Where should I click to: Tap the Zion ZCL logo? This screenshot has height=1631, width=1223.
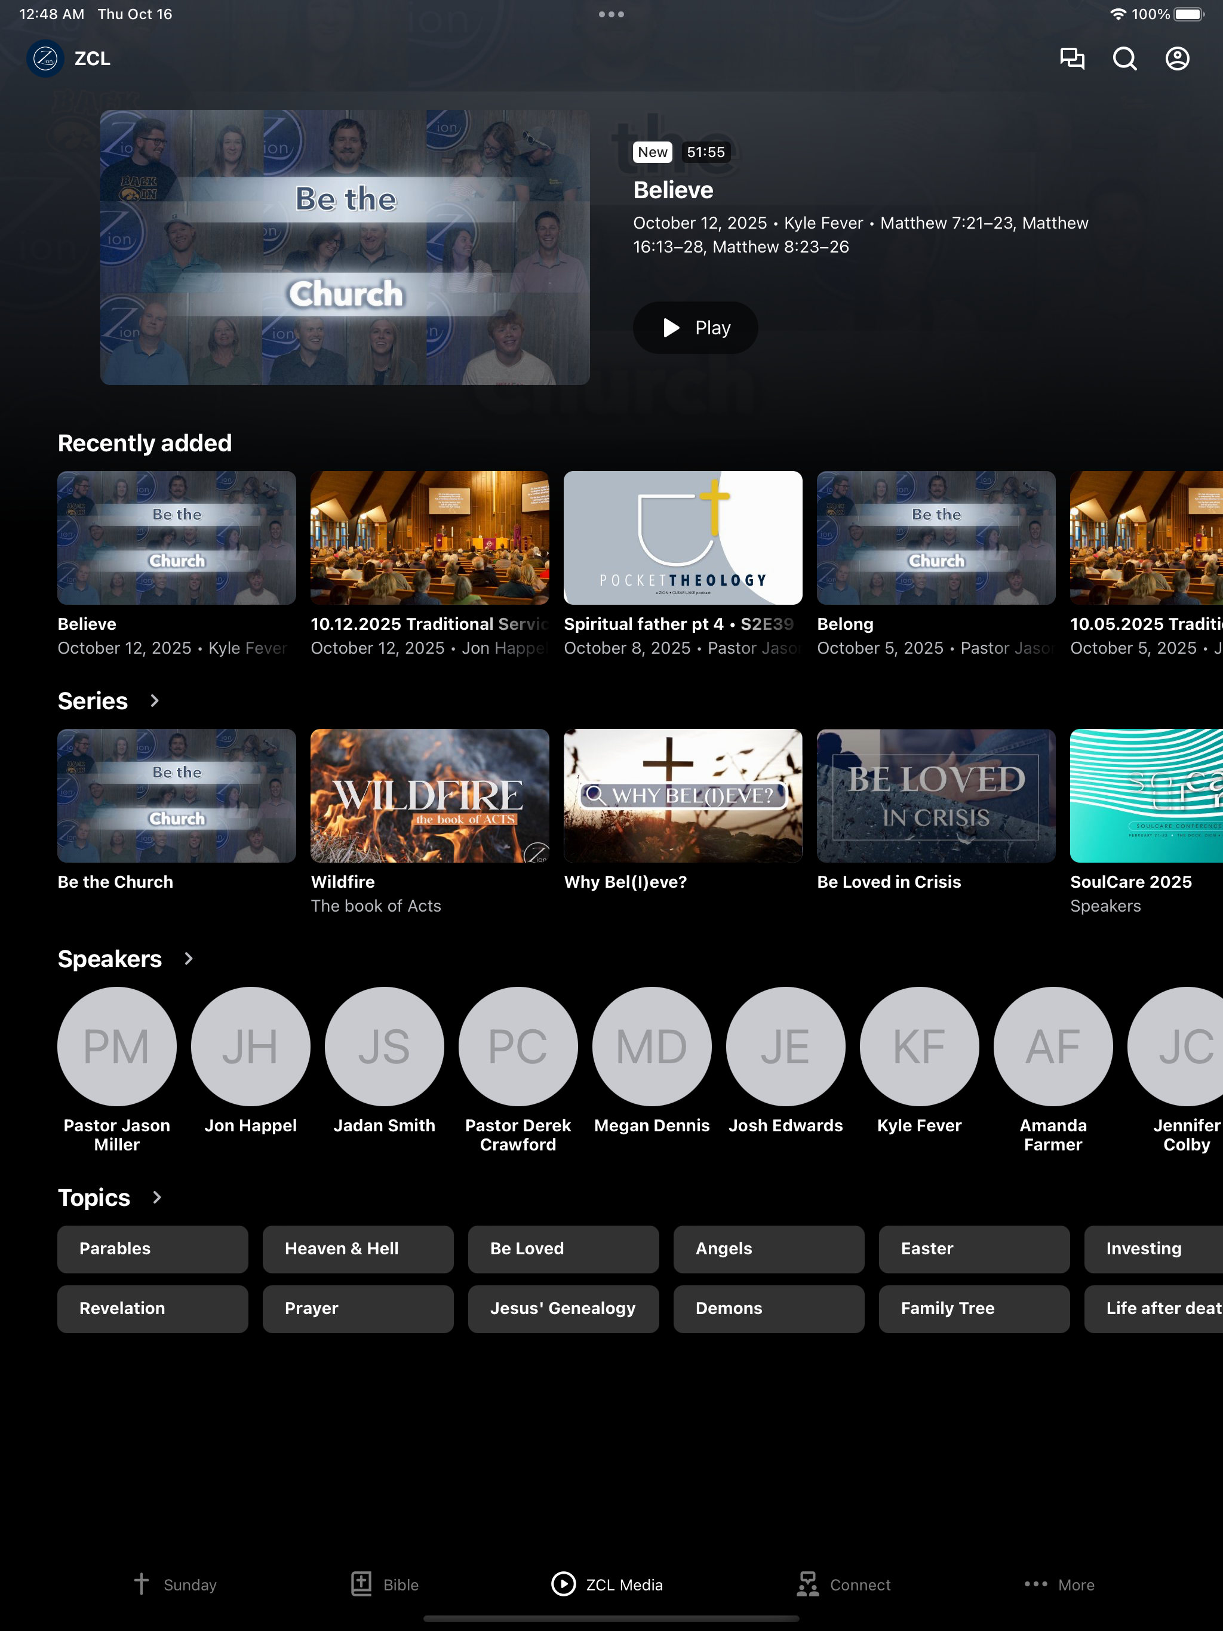[x=46, y=59]
